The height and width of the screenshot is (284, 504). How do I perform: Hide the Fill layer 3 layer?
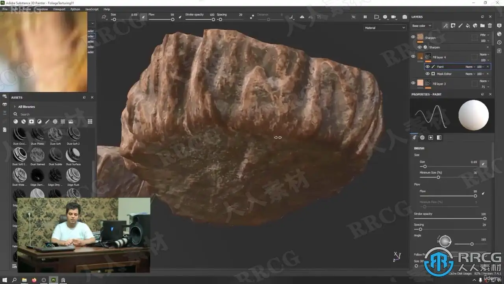(413, 83)
